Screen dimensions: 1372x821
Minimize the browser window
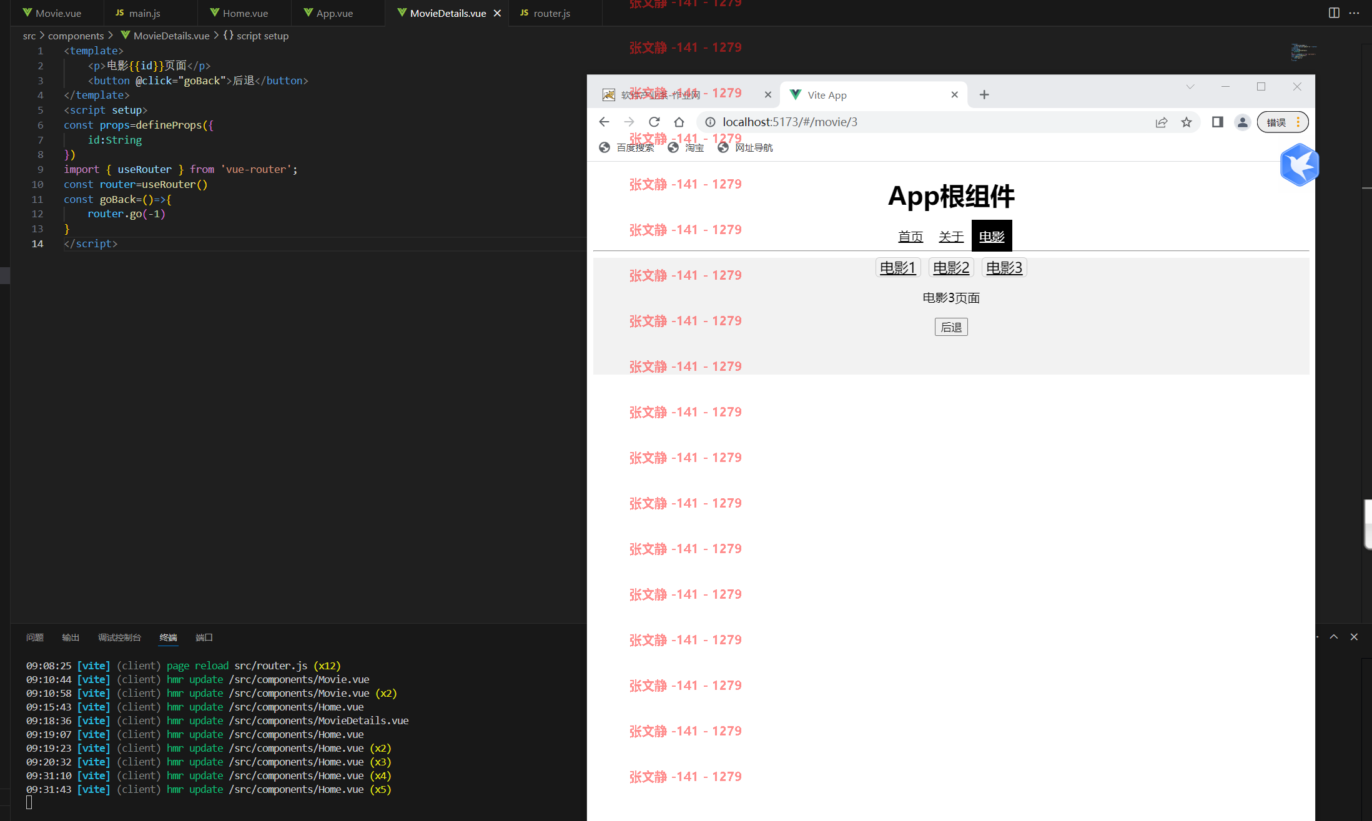pyautogui.click(x=1225, y=87)
